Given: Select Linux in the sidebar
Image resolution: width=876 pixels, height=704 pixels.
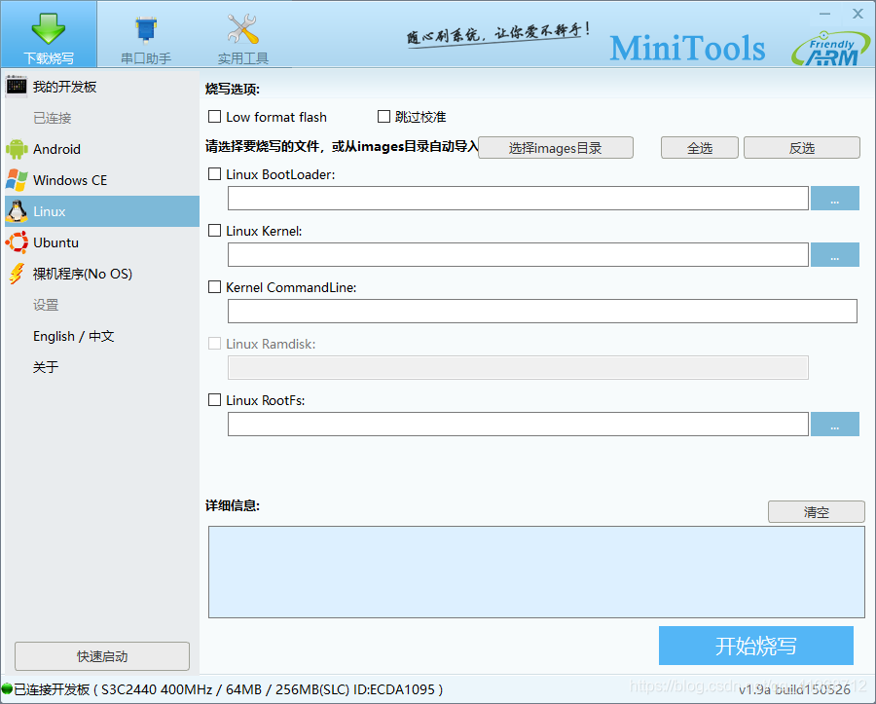Looking at the screenshot, I should point(102,211).
